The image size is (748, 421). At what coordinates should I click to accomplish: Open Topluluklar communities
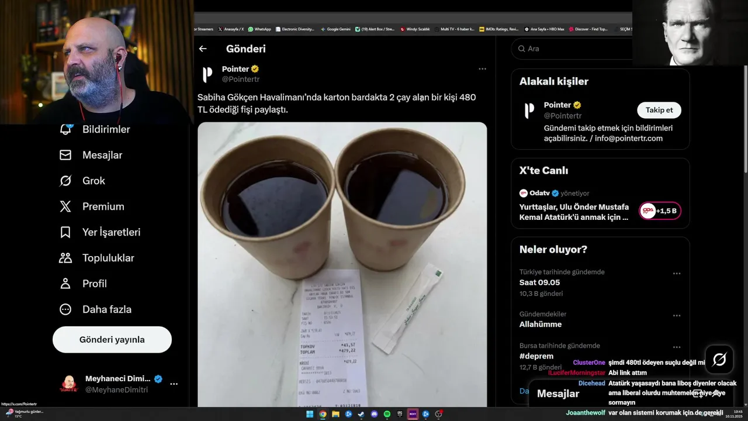96,258
